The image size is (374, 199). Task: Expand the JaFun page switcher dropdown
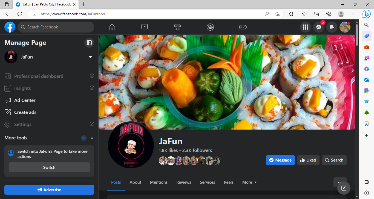coord(90,57)
